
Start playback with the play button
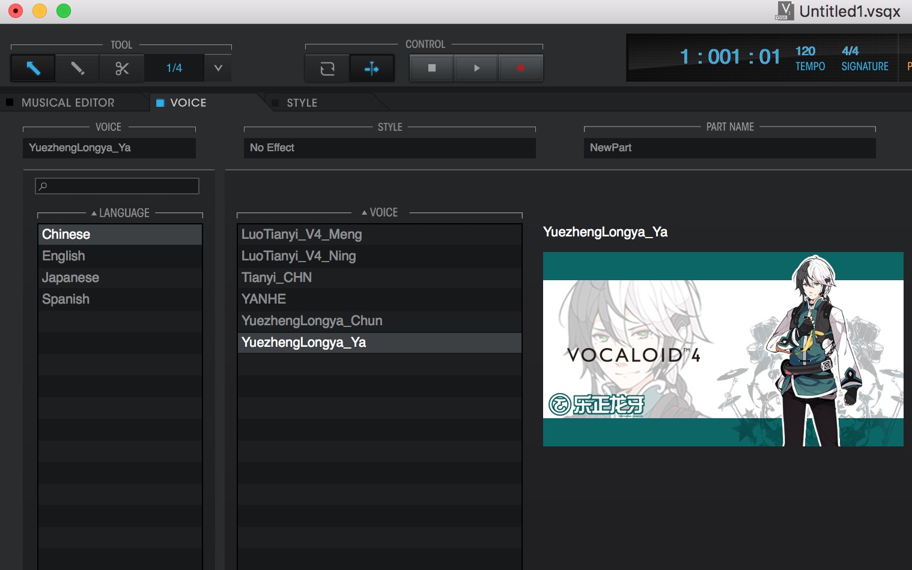click(476, 68)
